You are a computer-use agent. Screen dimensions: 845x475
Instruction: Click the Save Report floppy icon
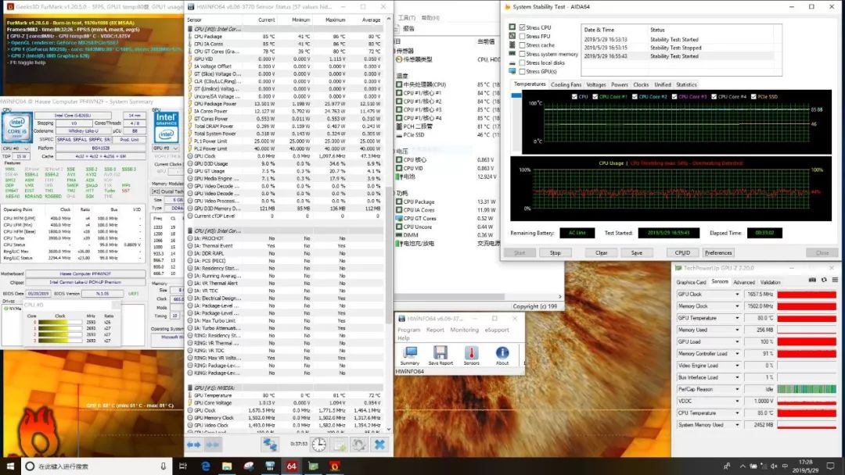click(x=440, y=353)
